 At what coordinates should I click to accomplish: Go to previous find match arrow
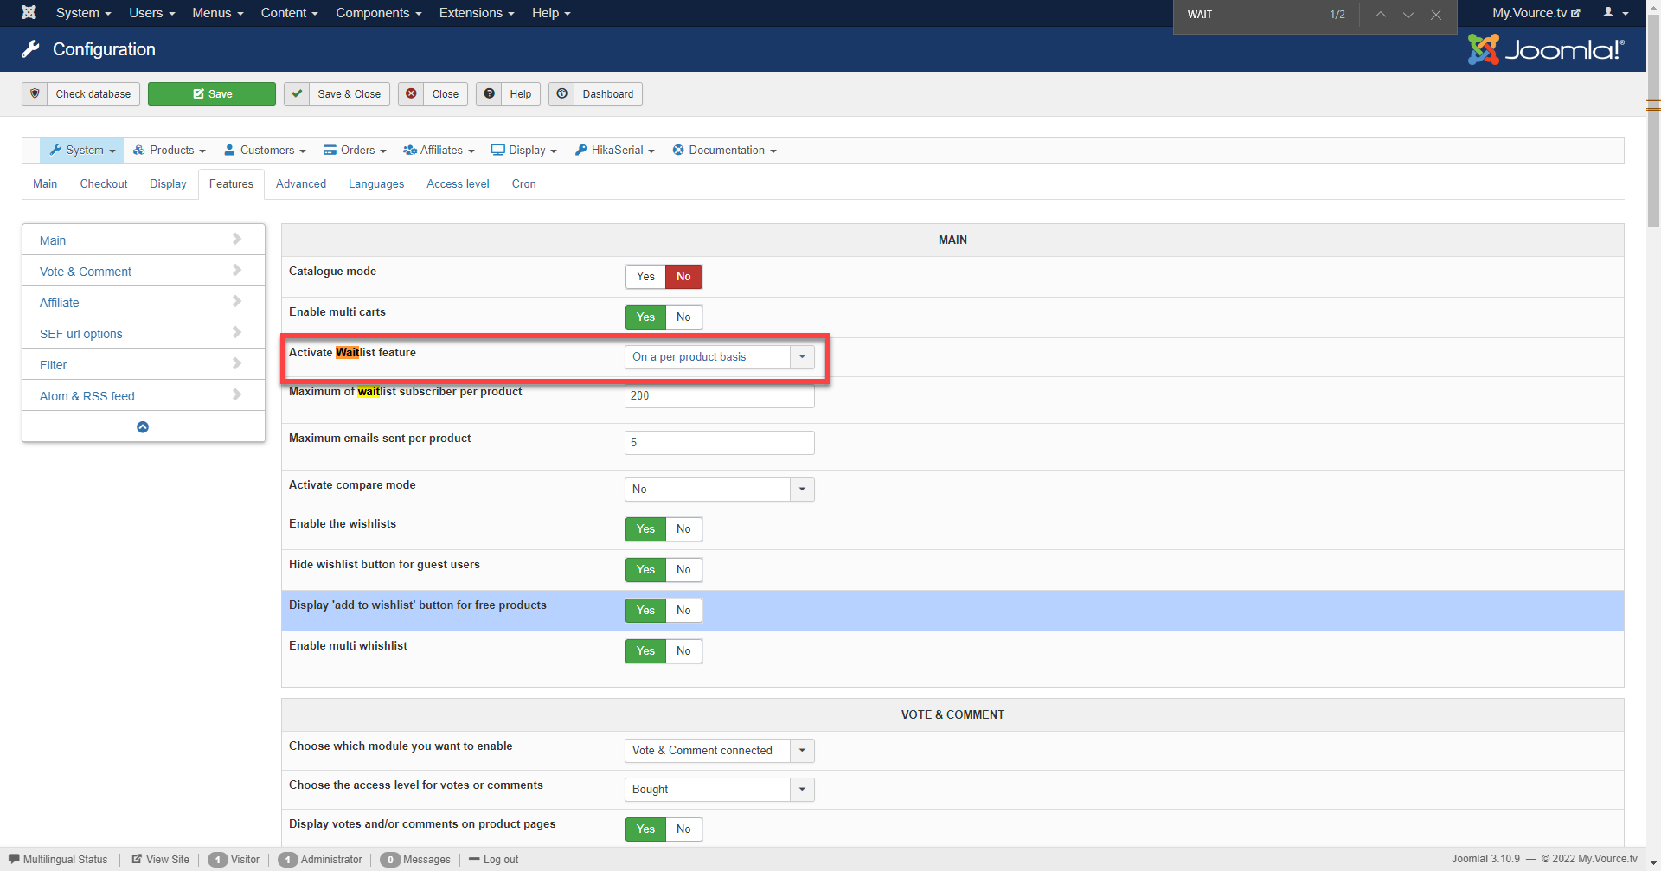pyautogui.click(x=1381, y=15)
